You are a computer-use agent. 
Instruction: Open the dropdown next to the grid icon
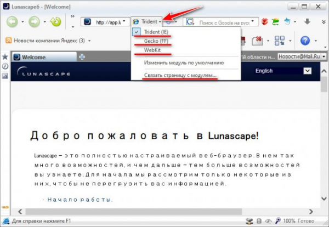coord(290,41)
